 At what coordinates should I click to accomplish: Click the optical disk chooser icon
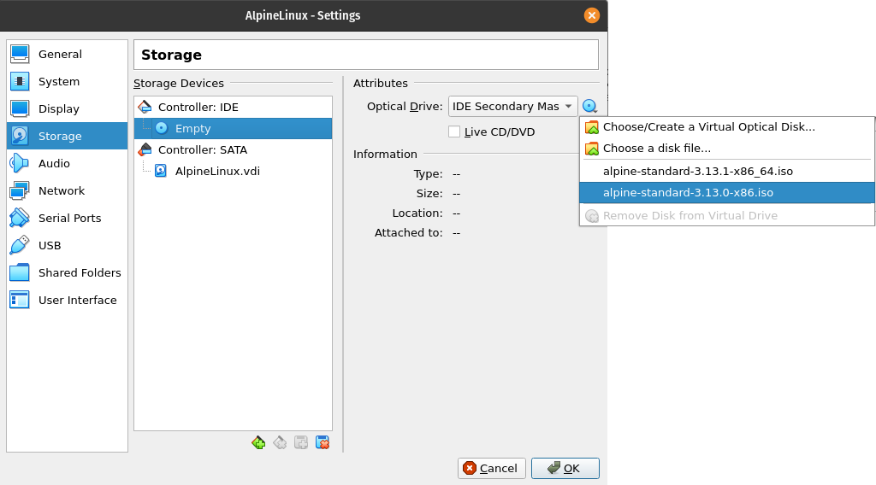pyautogui.click(x=589, y=106)
